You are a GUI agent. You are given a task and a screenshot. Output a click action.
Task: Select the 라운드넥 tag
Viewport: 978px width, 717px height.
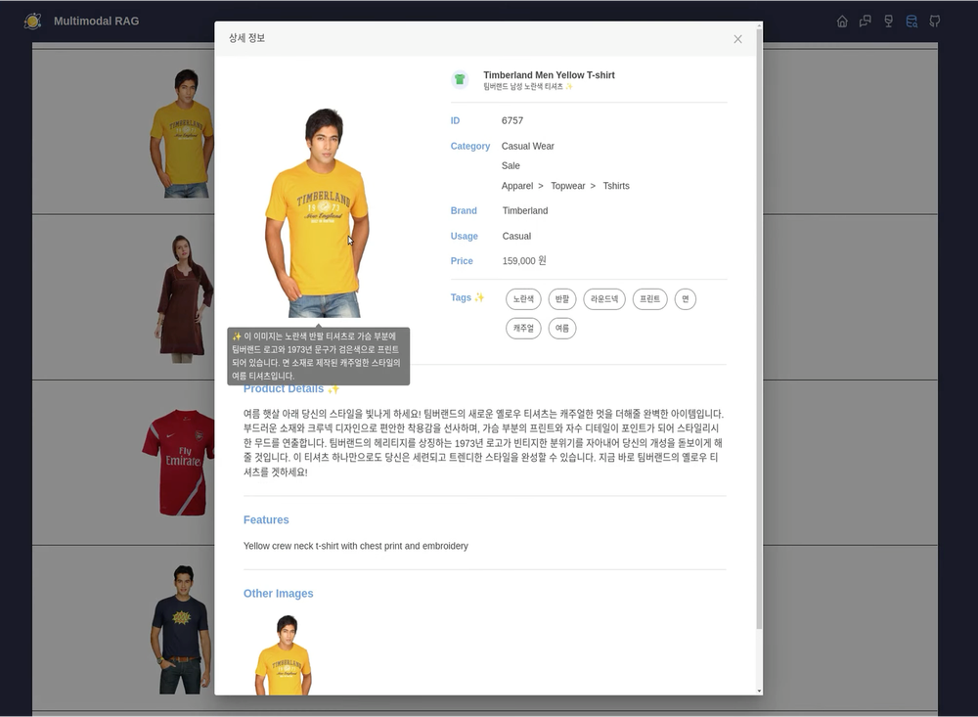click(604, 299)
